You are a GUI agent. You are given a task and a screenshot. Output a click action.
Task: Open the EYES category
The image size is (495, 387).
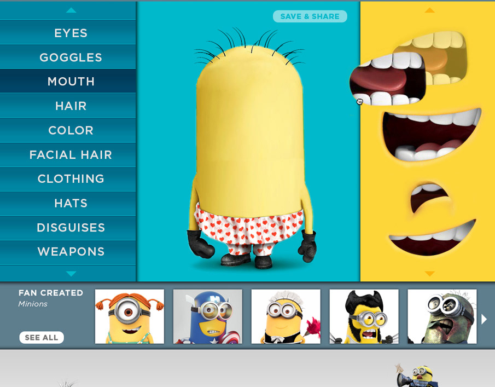[x=68, y=32]
